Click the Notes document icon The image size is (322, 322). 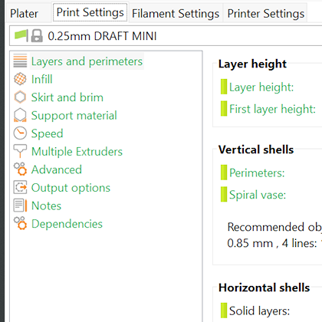coord(20,205)
